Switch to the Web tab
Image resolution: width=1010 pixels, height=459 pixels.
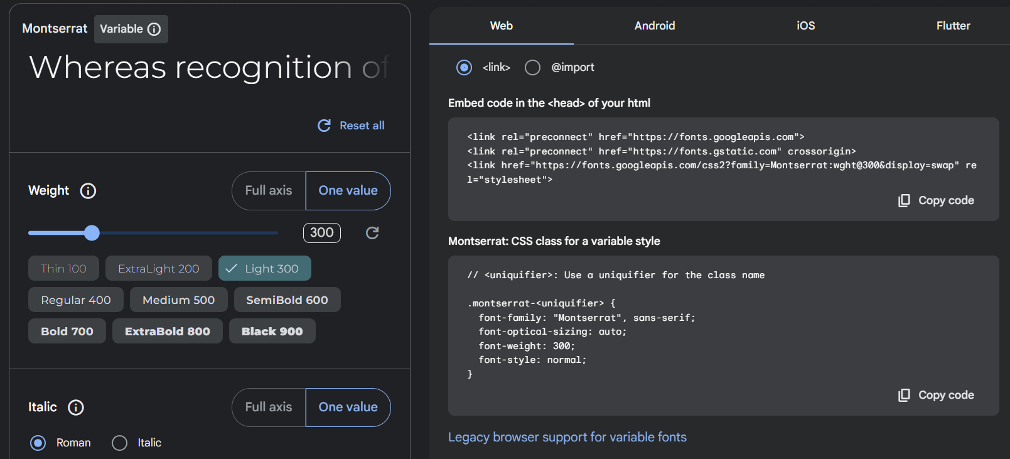pos(502,26)
